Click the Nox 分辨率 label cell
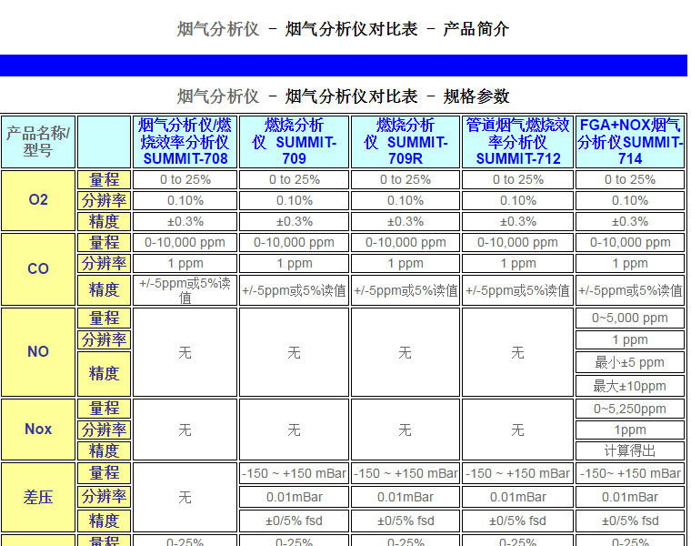 [104, 430]
